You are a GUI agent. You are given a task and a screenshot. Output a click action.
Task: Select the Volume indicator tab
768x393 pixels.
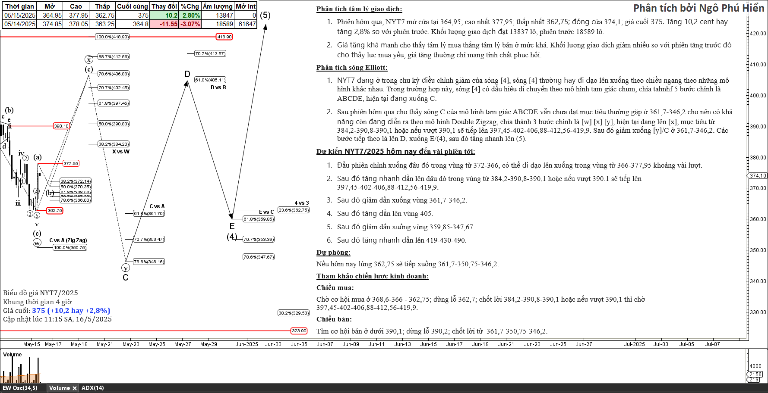(x=59, y=388)
